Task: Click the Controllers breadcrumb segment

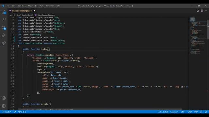Action: [x=27, y=15]
